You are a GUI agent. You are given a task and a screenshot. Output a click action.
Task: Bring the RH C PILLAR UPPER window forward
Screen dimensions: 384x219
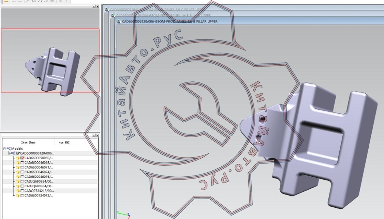157,9
